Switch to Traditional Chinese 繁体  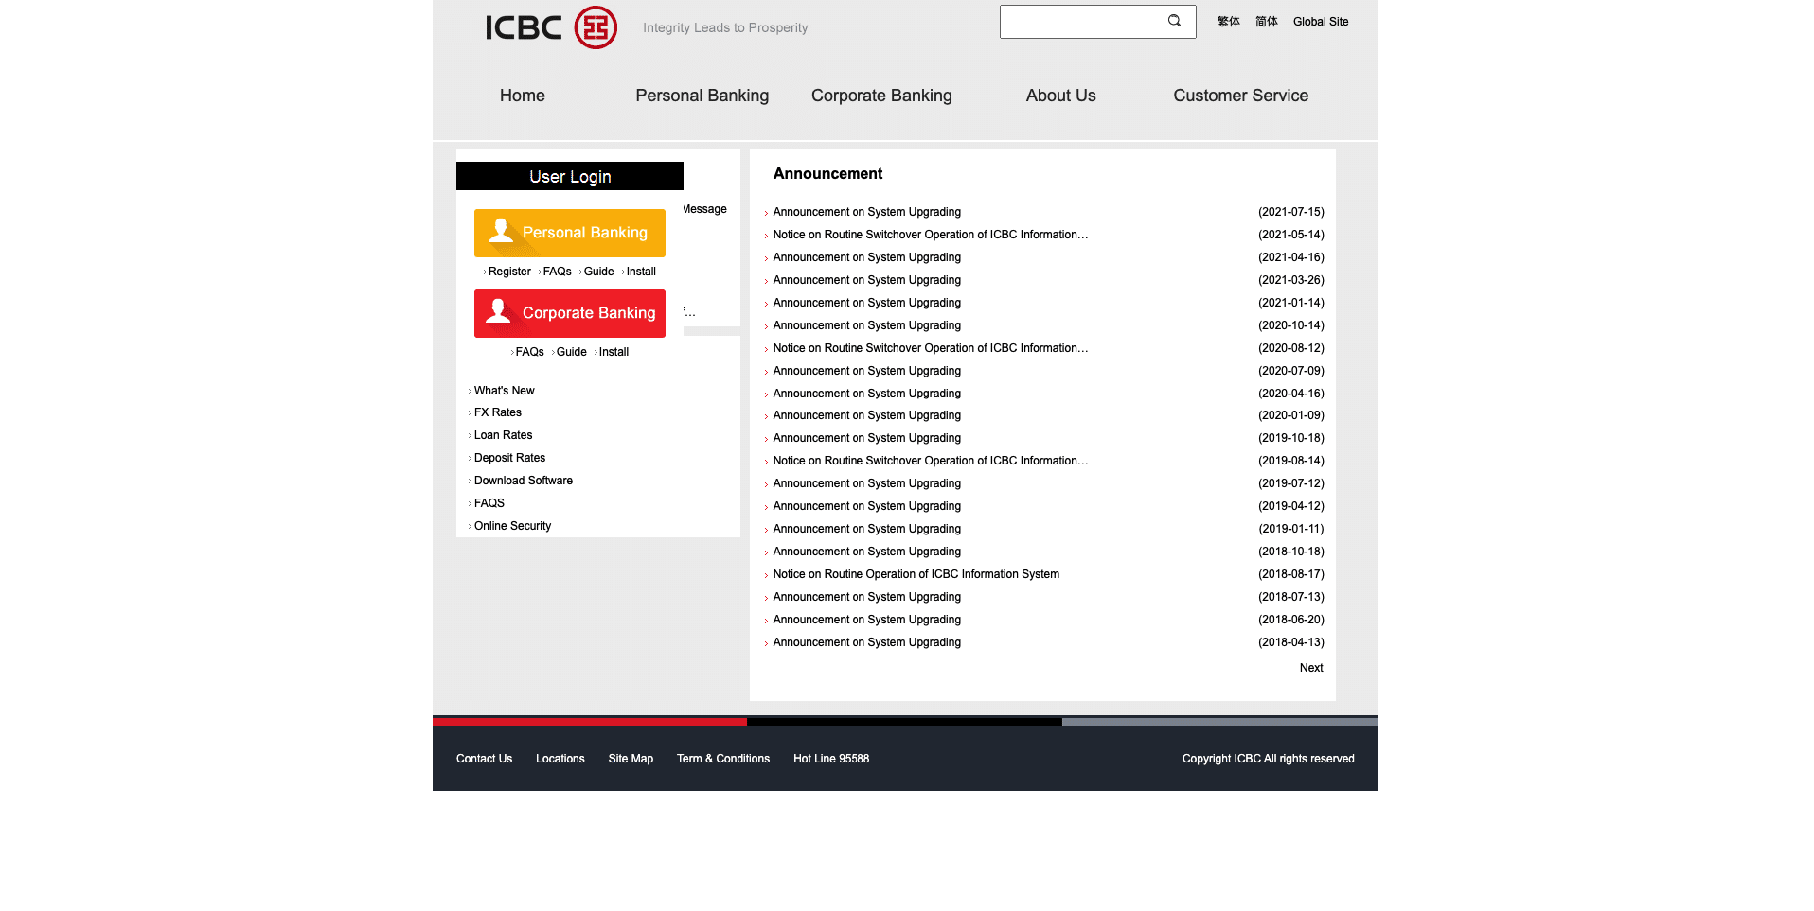tap(1228, 22)
